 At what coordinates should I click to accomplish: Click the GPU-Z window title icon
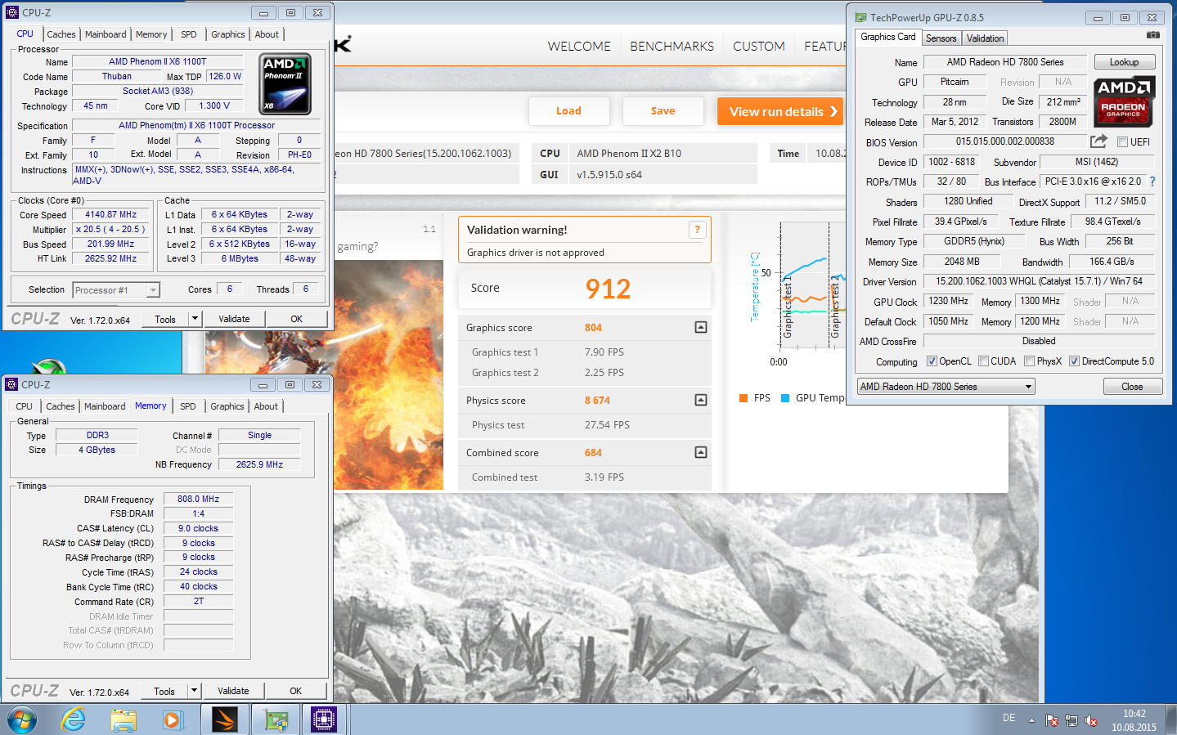(x=860, y=17)
